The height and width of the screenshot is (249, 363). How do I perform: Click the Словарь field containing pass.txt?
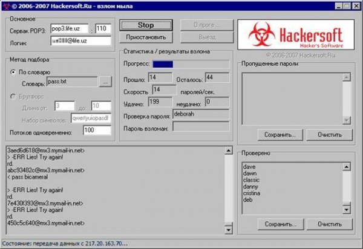[72, 82]
